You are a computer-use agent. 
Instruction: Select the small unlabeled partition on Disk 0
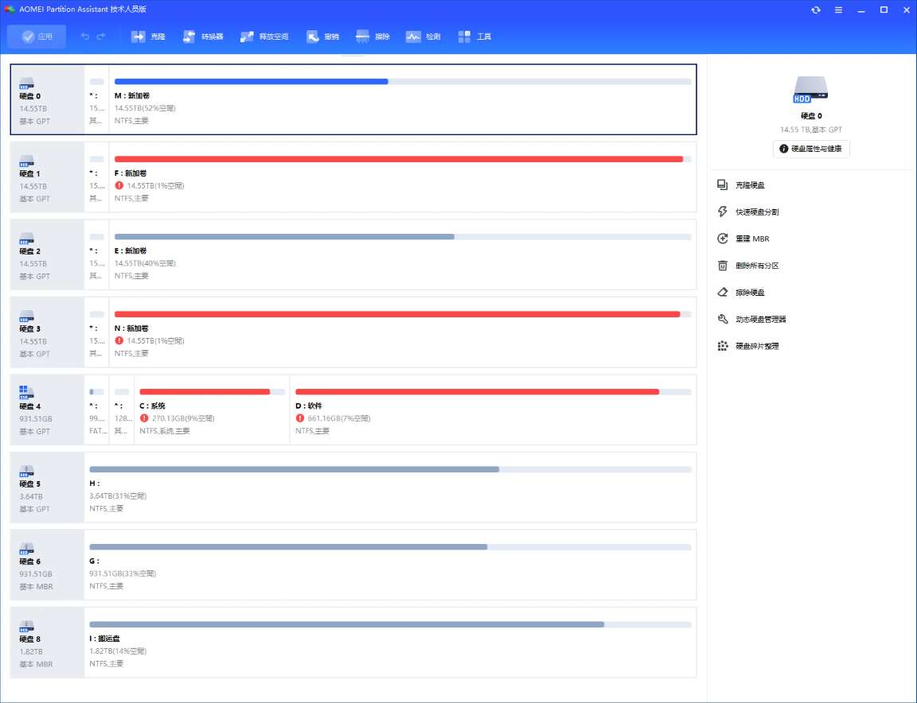97,99
